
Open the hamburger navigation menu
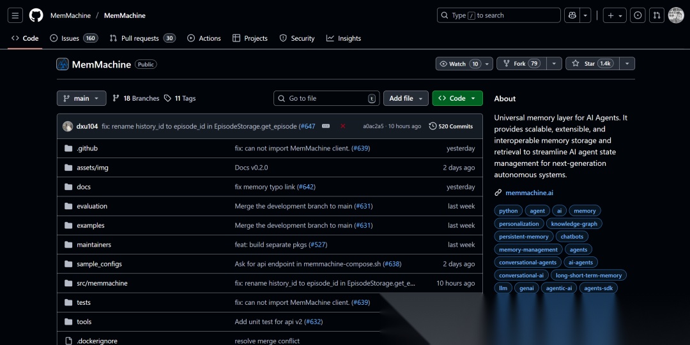click(15, 15)
